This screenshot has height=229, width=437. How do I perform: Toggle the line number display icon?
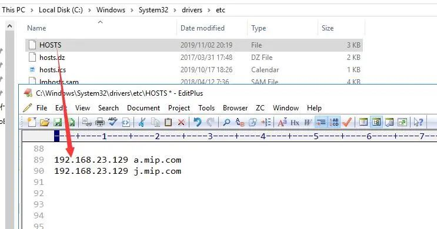pos(334,122)
